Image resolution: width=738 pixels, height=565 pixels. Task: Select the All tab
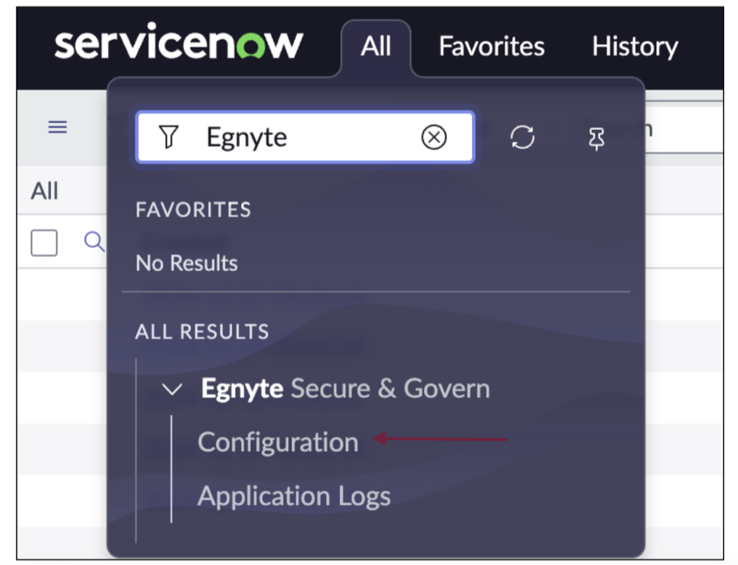pos(376,46)
